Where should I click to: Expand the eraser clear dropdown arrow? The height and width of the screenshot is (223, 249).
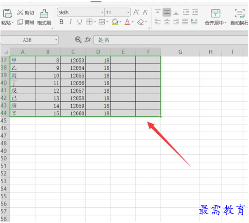(x=146, y=22)
